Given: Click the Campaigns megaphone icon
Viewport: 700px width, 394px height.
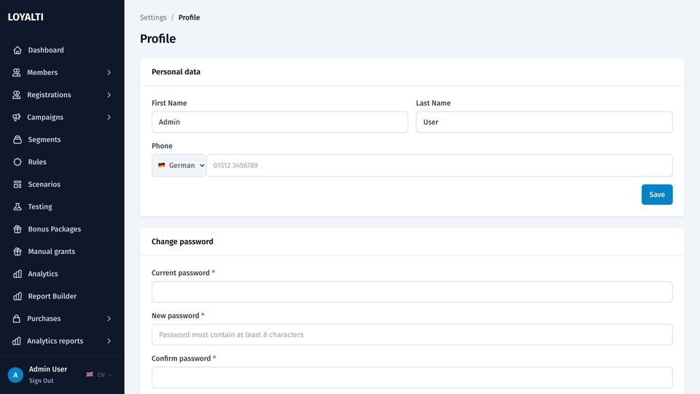Looking at the screenshot, I should pyautogui.click(x=17, y=117).
